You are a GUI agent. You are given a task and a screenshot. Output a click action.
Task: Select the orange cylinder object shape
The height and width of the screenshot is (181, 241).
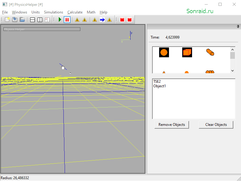210,52
